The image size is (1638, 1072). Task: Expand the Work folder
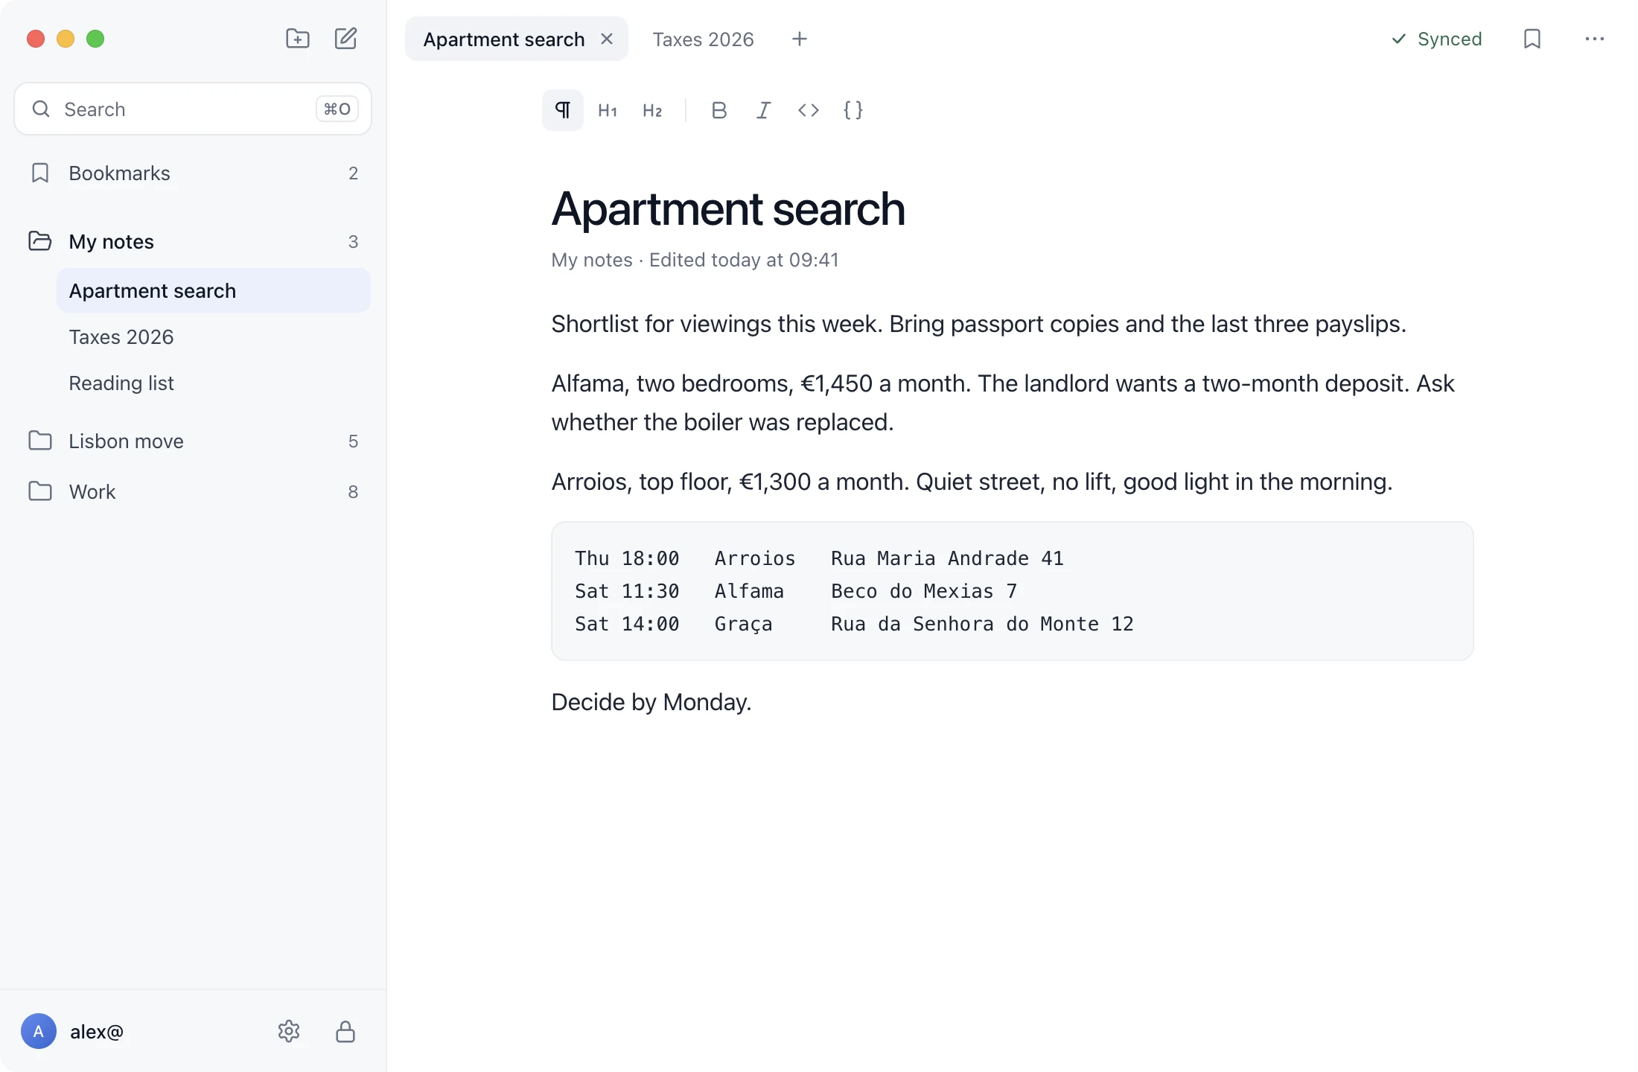coord(193,491)
